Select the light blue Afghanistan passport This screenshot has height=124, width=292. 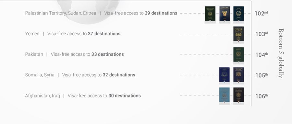[225, 95]
